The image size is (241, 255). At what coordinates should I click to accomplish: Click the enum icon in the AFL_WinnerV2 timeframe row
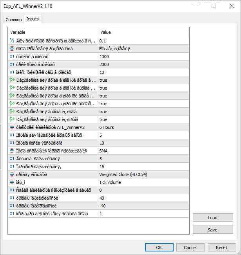coord(12,127)
